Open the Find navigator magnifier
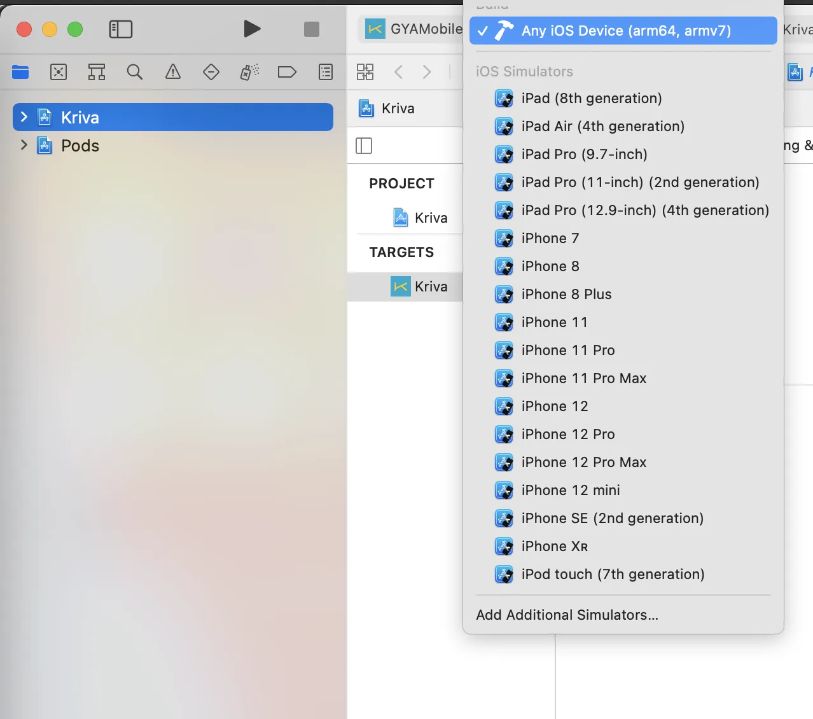This screenshot has width=813, height=719. point(135,72)
